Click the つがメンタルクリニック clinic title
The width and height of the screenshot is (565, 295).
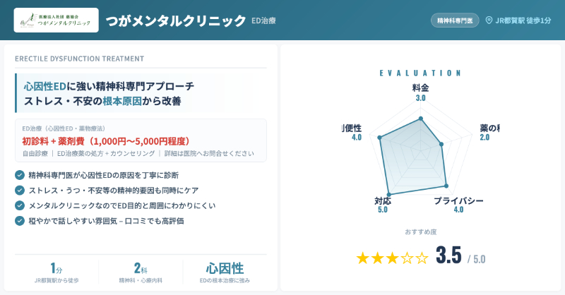point(176,21)
